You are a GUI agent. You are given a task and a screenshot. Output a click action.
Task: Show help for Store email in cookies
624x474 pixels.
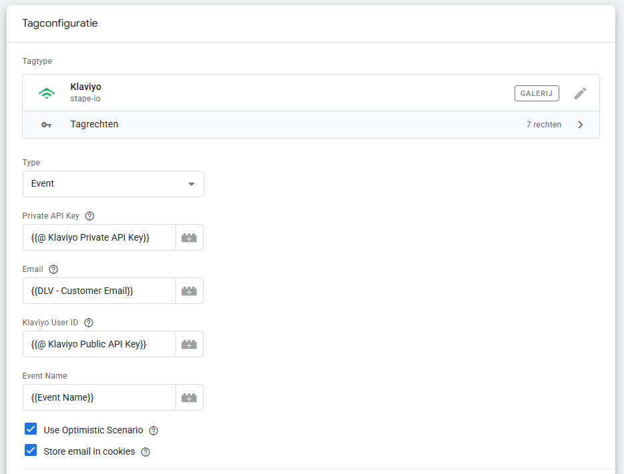point(145,452)
